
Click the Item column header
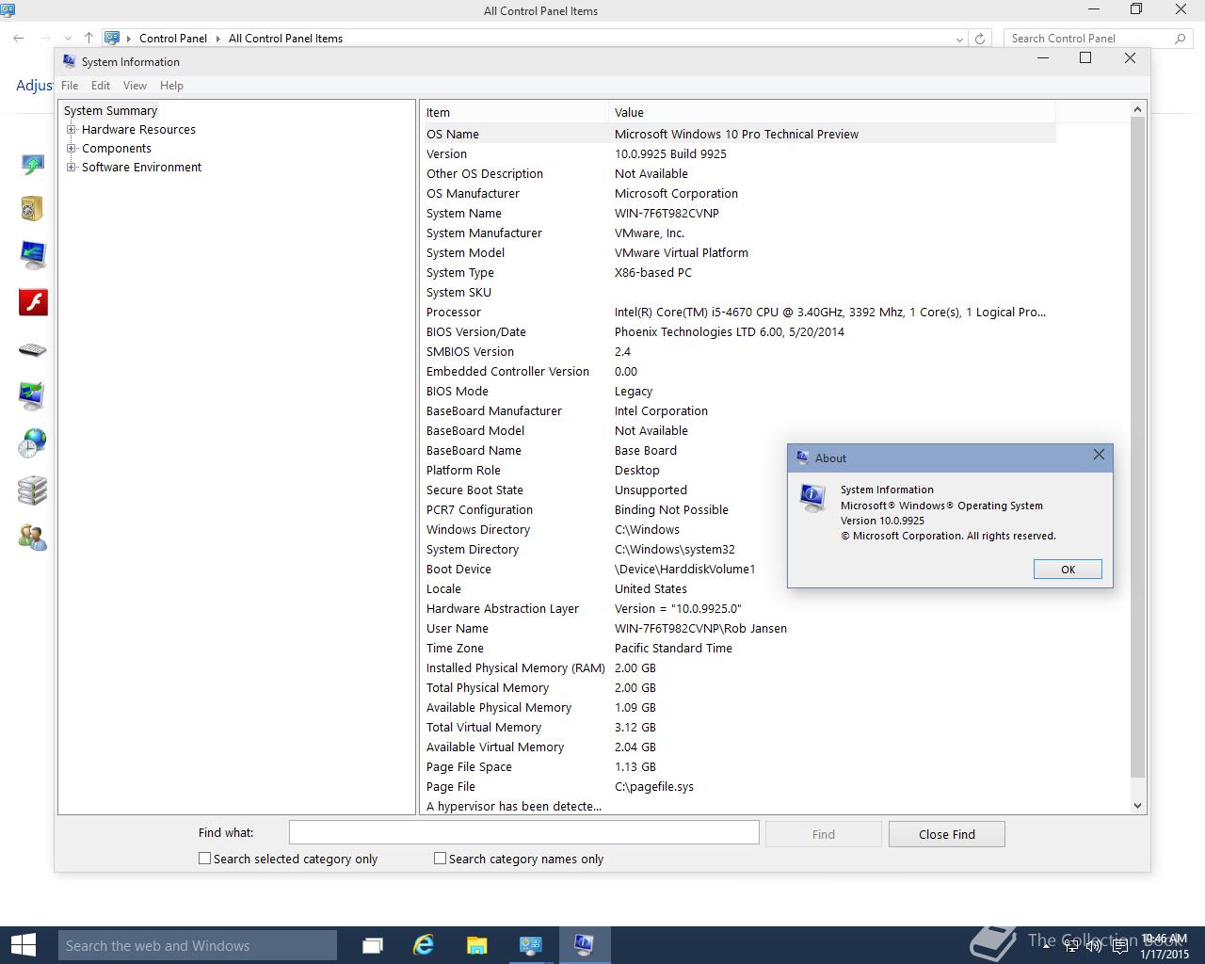(514, 112)
